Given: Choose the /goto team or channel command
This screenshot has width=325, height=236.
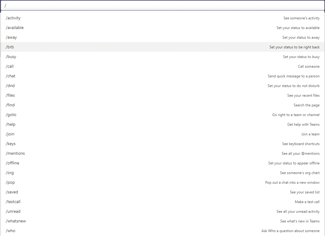Looking at the screenshot, I should (11, 115).
